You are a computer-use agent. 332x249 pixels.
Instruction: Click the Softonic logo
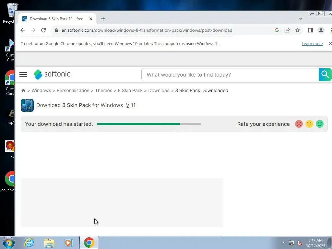click(52, 74)
